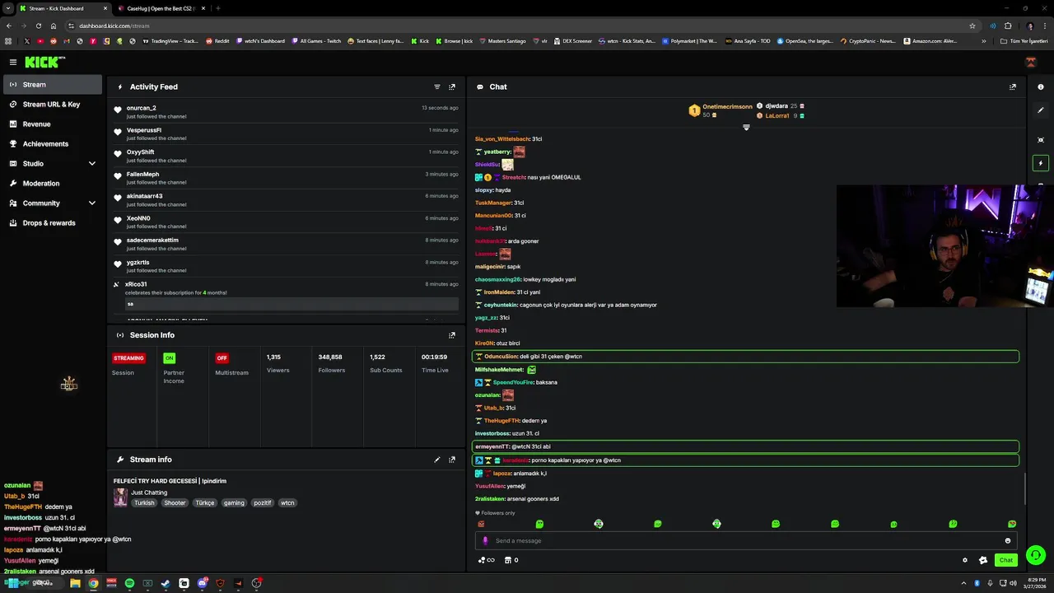1054x593 pixels.
Task: Open Achievements in the sidebar
Action: pos(53,144)
